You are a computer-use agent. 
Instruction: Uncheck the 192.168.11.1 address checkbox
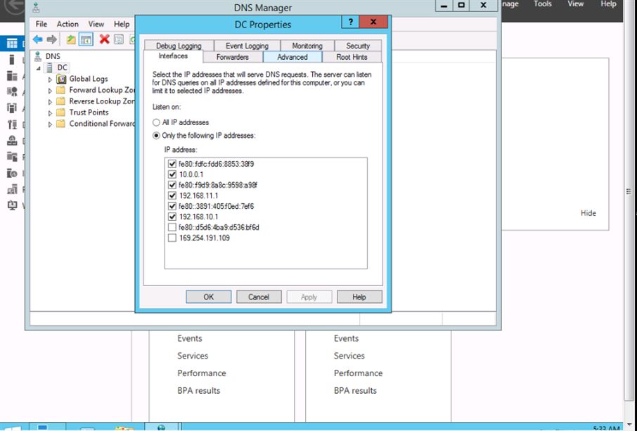point(172,195)
